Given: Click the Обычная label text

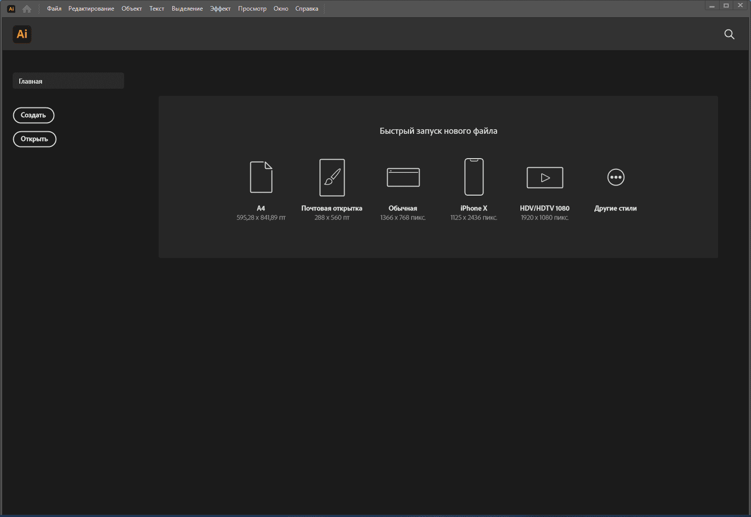Looking at the screenshot, I should point(403,208).
